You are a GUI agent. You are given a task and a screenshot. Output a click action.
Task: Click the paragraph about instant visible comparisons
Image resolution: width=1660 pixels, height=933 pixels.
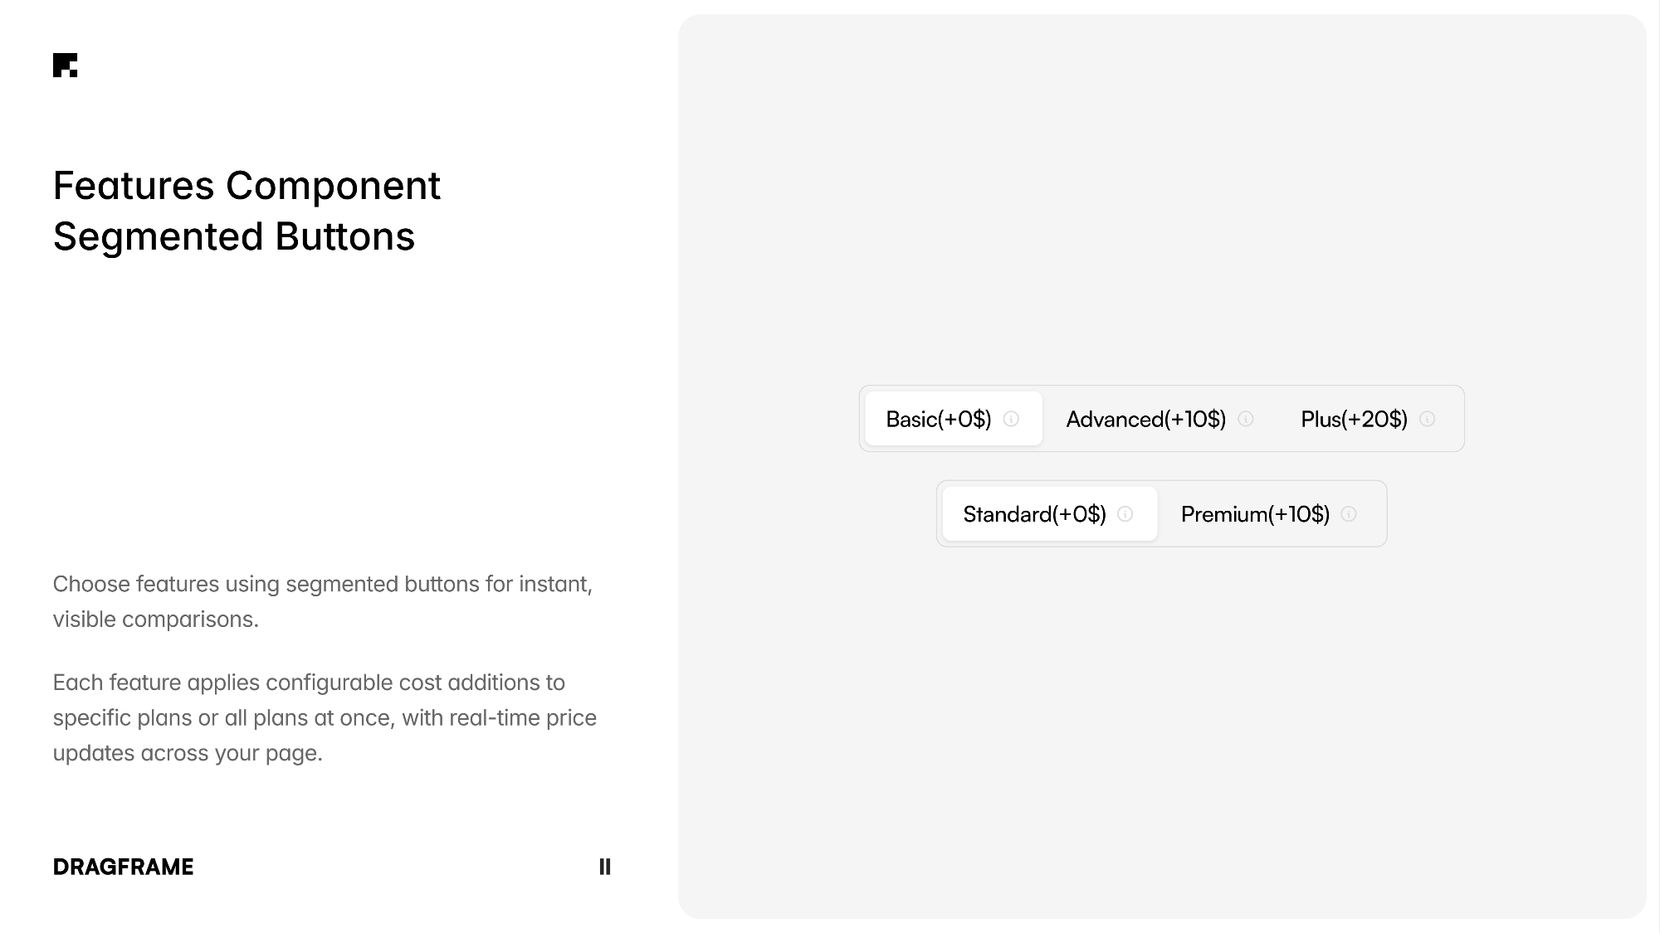(324, 601)
